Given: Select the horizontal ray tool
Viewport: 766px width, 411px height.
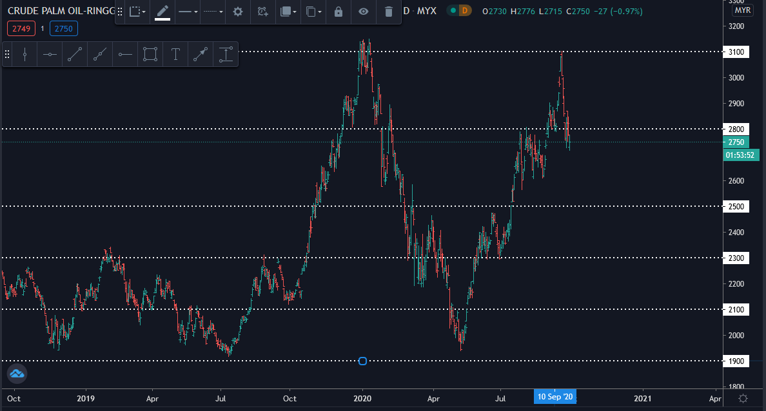Looking at the screenshot, I should pos(125,54).
